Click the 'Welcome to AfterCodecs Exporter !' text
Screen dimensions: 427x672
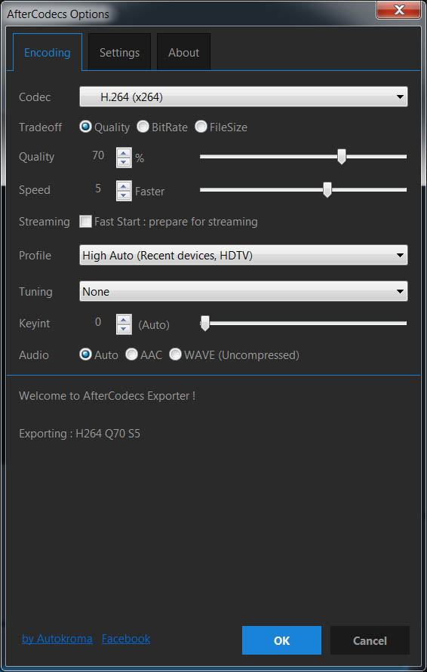click(107, 395)
